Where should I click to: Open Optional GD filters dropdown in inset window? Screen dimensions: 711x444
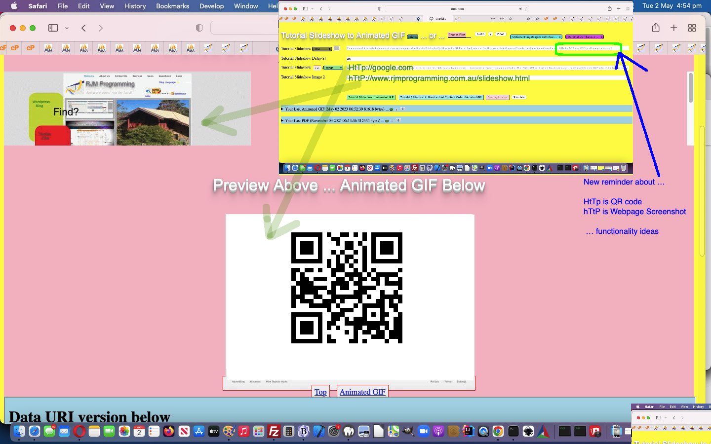tap(585, 37)
